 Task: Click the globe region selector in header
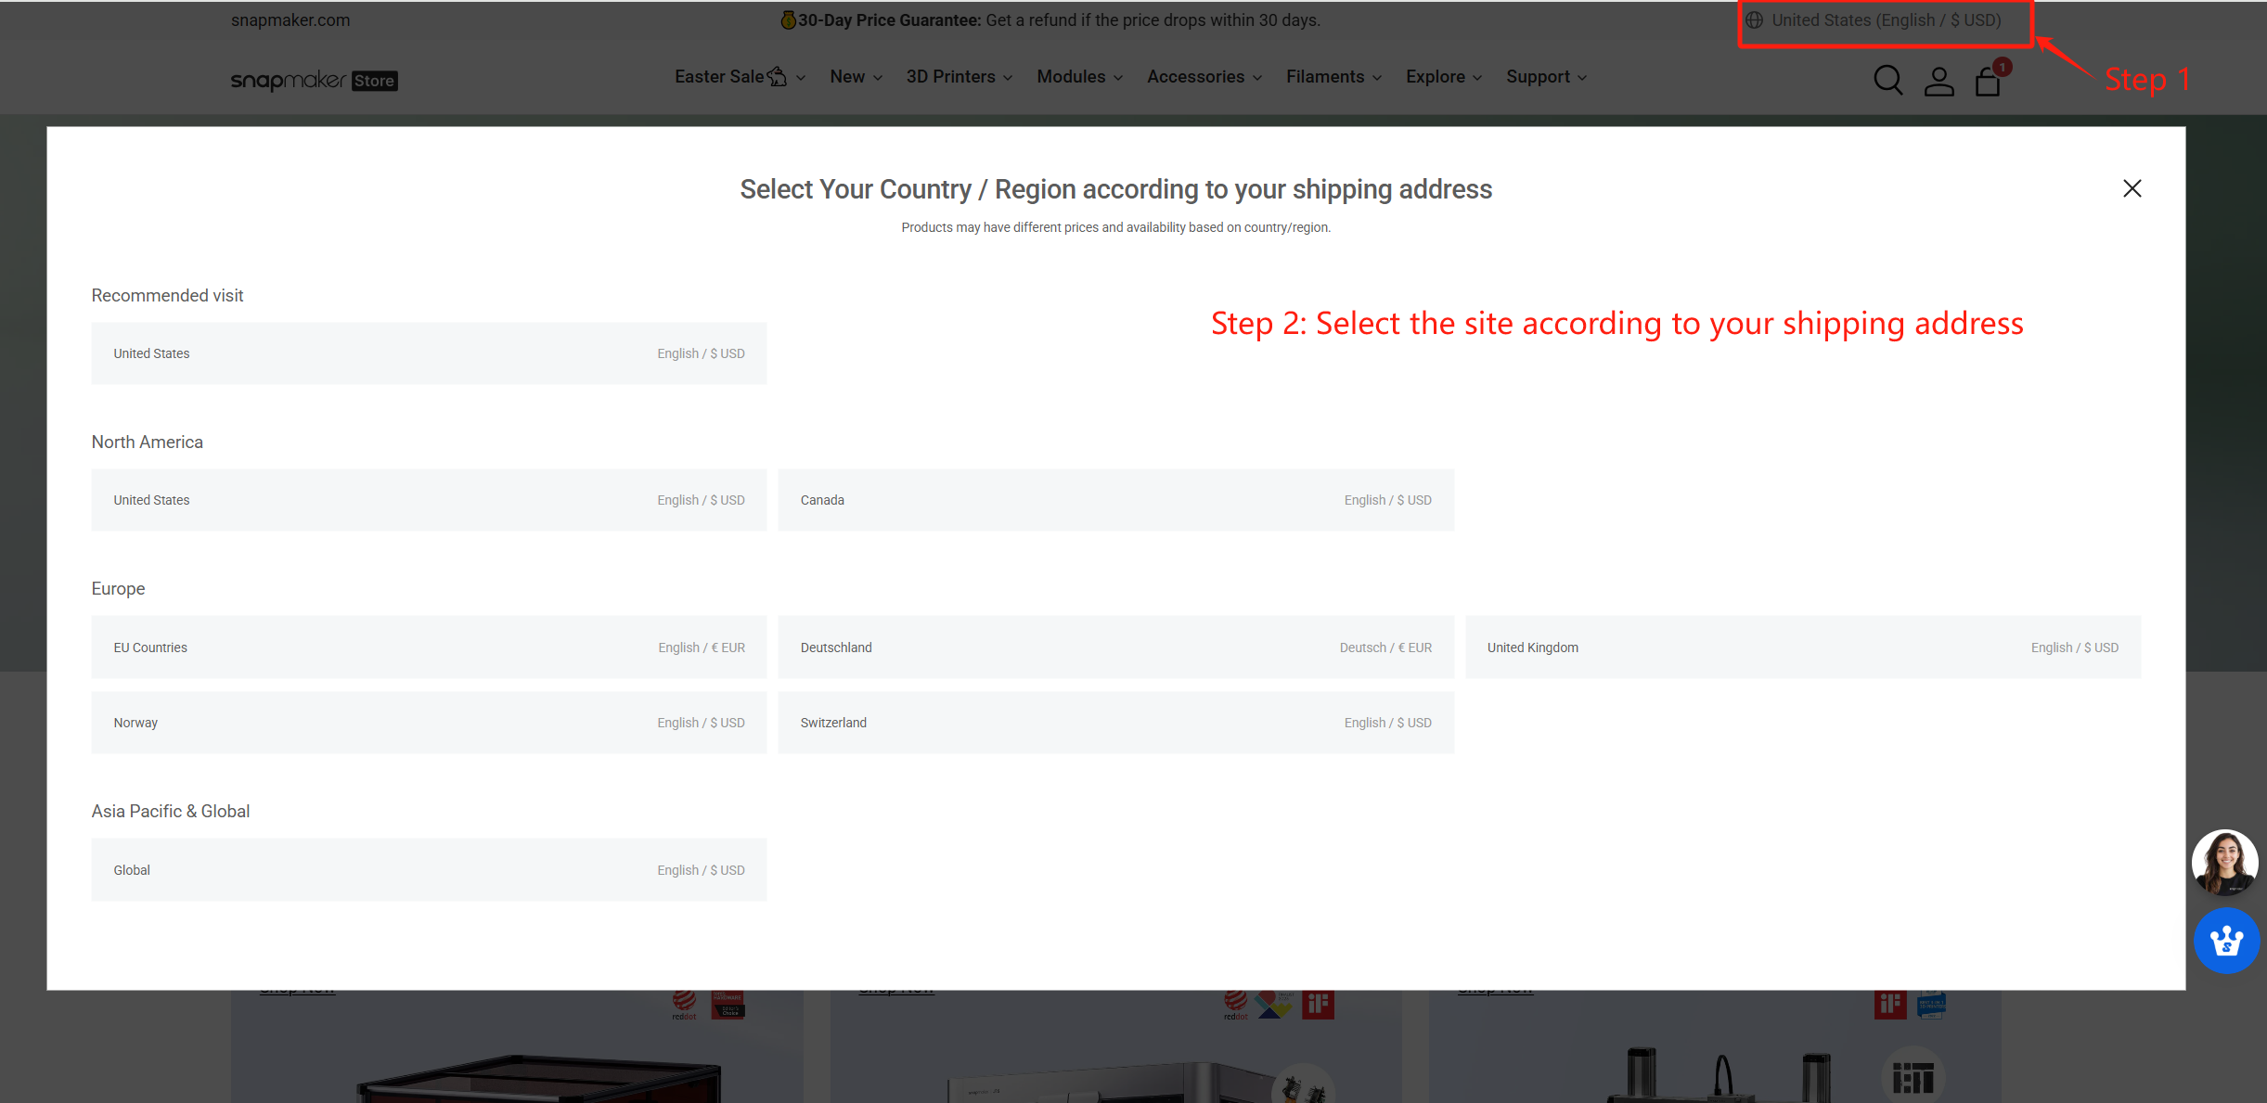1874,20
